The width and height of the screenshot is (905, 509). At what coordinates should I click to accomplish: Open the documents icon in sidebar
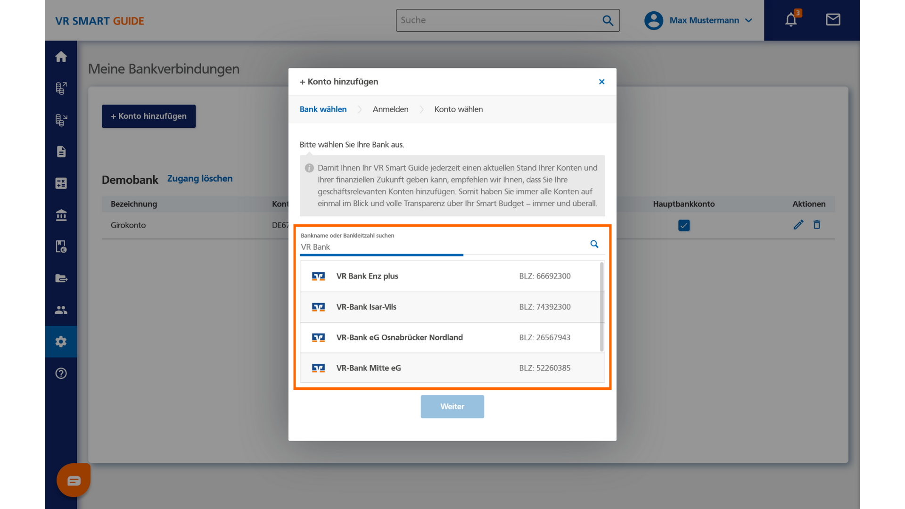click(61, 151)
